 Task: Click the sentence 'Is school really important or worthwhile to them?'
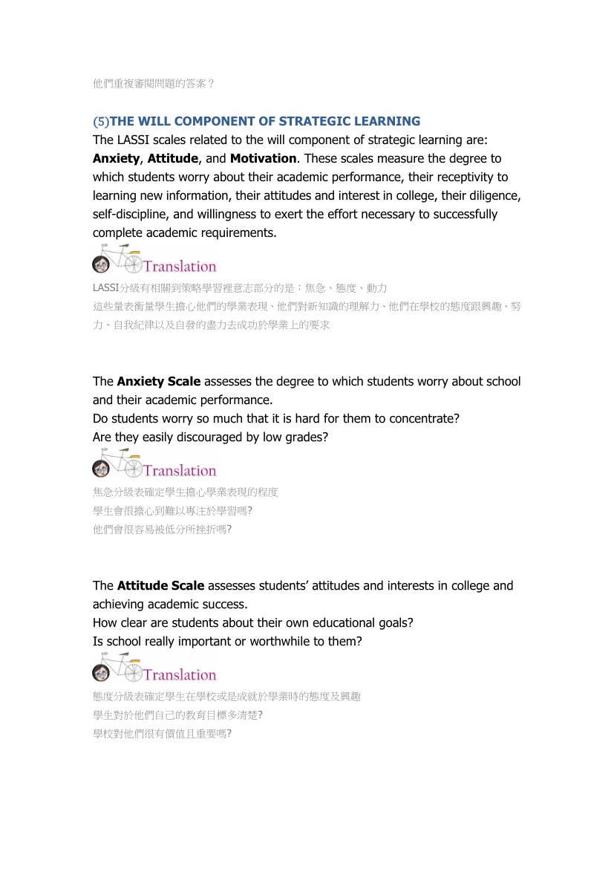pyautogui.click(x=227, y=641)
